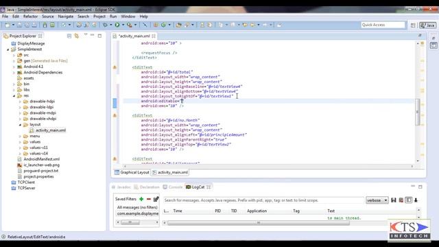Click the green Run button
Image resolution: width=439 pixels, height=247 pixels.
click(x=117, y=25)
